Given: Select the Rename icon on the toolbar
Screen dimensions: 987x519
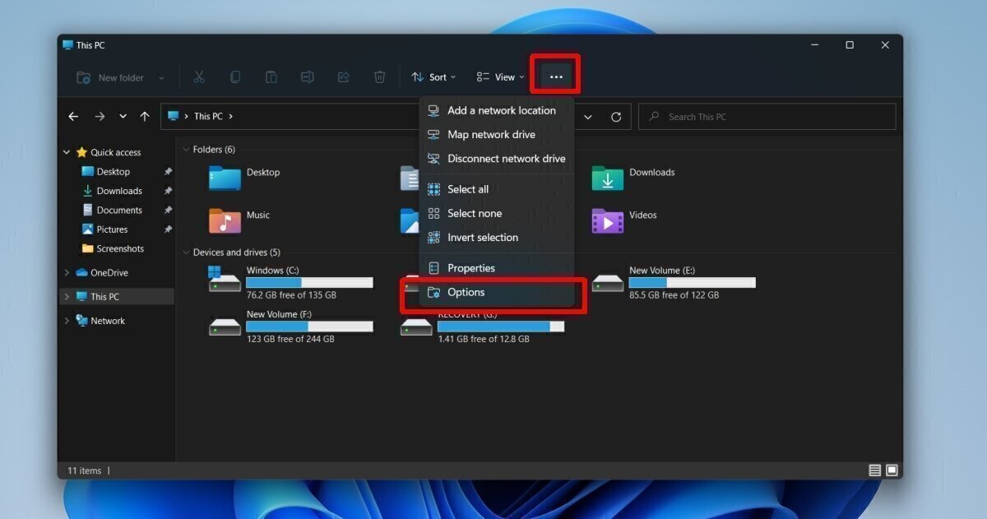Looking at the screenshot, I should point(307,76).
